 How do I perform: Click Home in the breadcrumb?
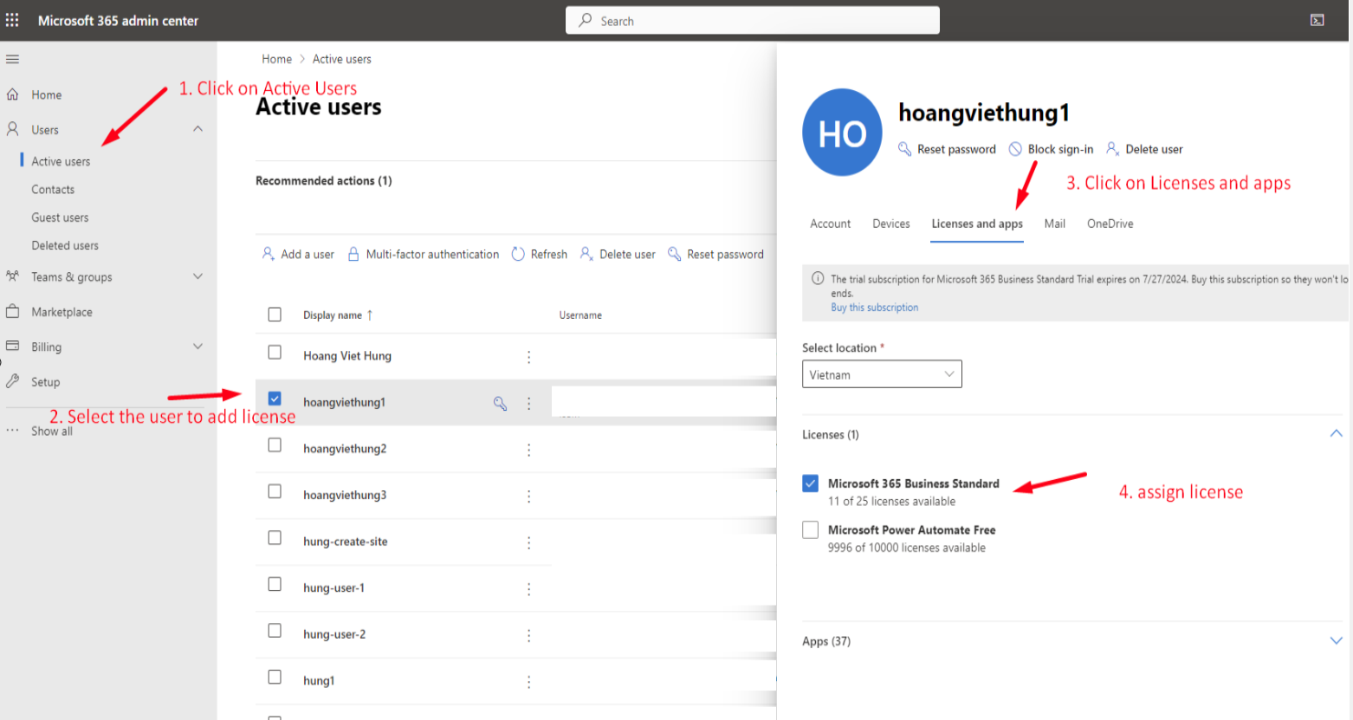coord(276,59)
